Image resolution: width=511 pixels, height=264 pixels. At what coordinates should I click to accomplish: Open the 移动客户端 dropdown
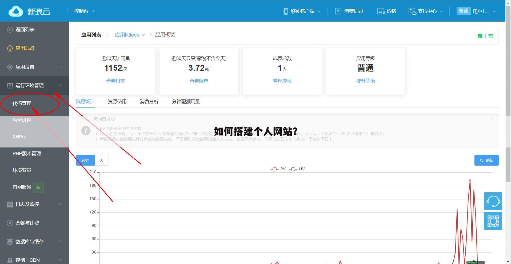[302, 11]
